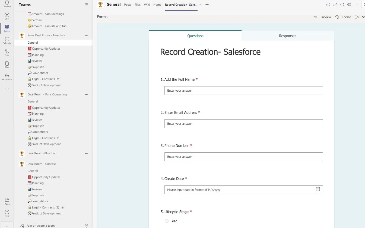Click the Preview button
Screen dimensions: 365x228
(322, 17)
